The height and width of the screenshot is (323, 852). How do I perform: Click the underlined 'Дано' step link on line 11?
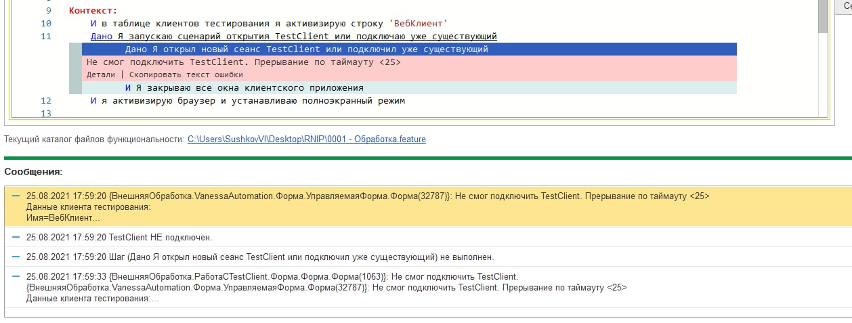coord(103,36)
